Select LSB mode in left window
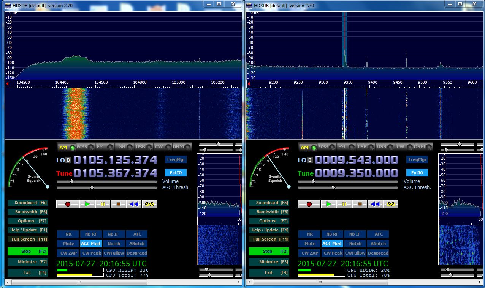The image size is (485, 288). pos(124,147)
